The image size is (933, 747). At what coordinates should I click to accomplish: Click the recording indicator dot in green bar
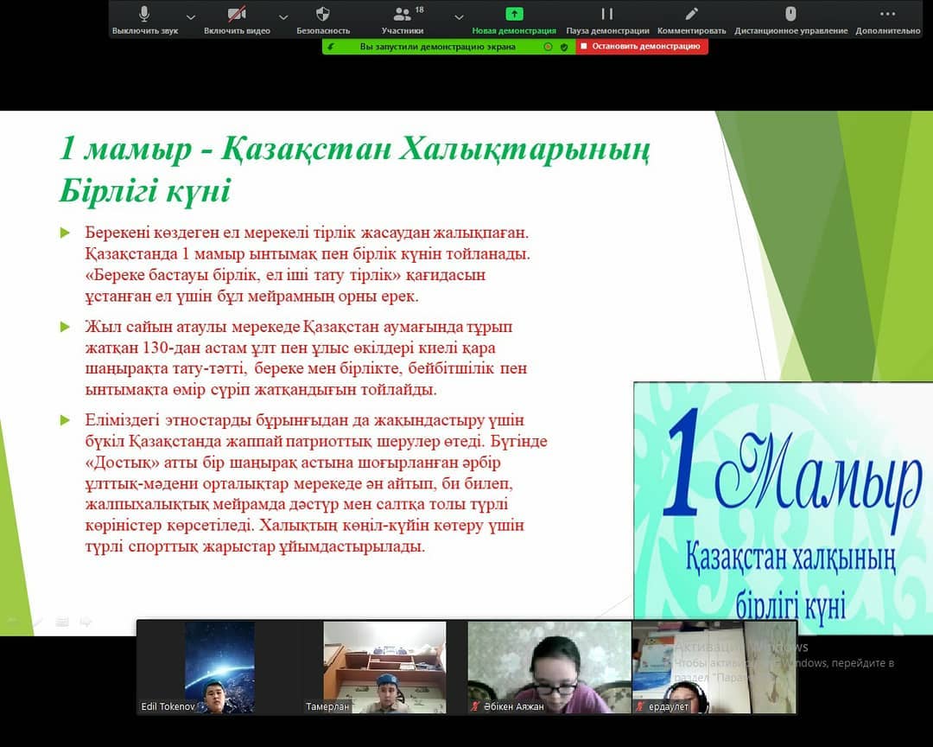point(548,47)
